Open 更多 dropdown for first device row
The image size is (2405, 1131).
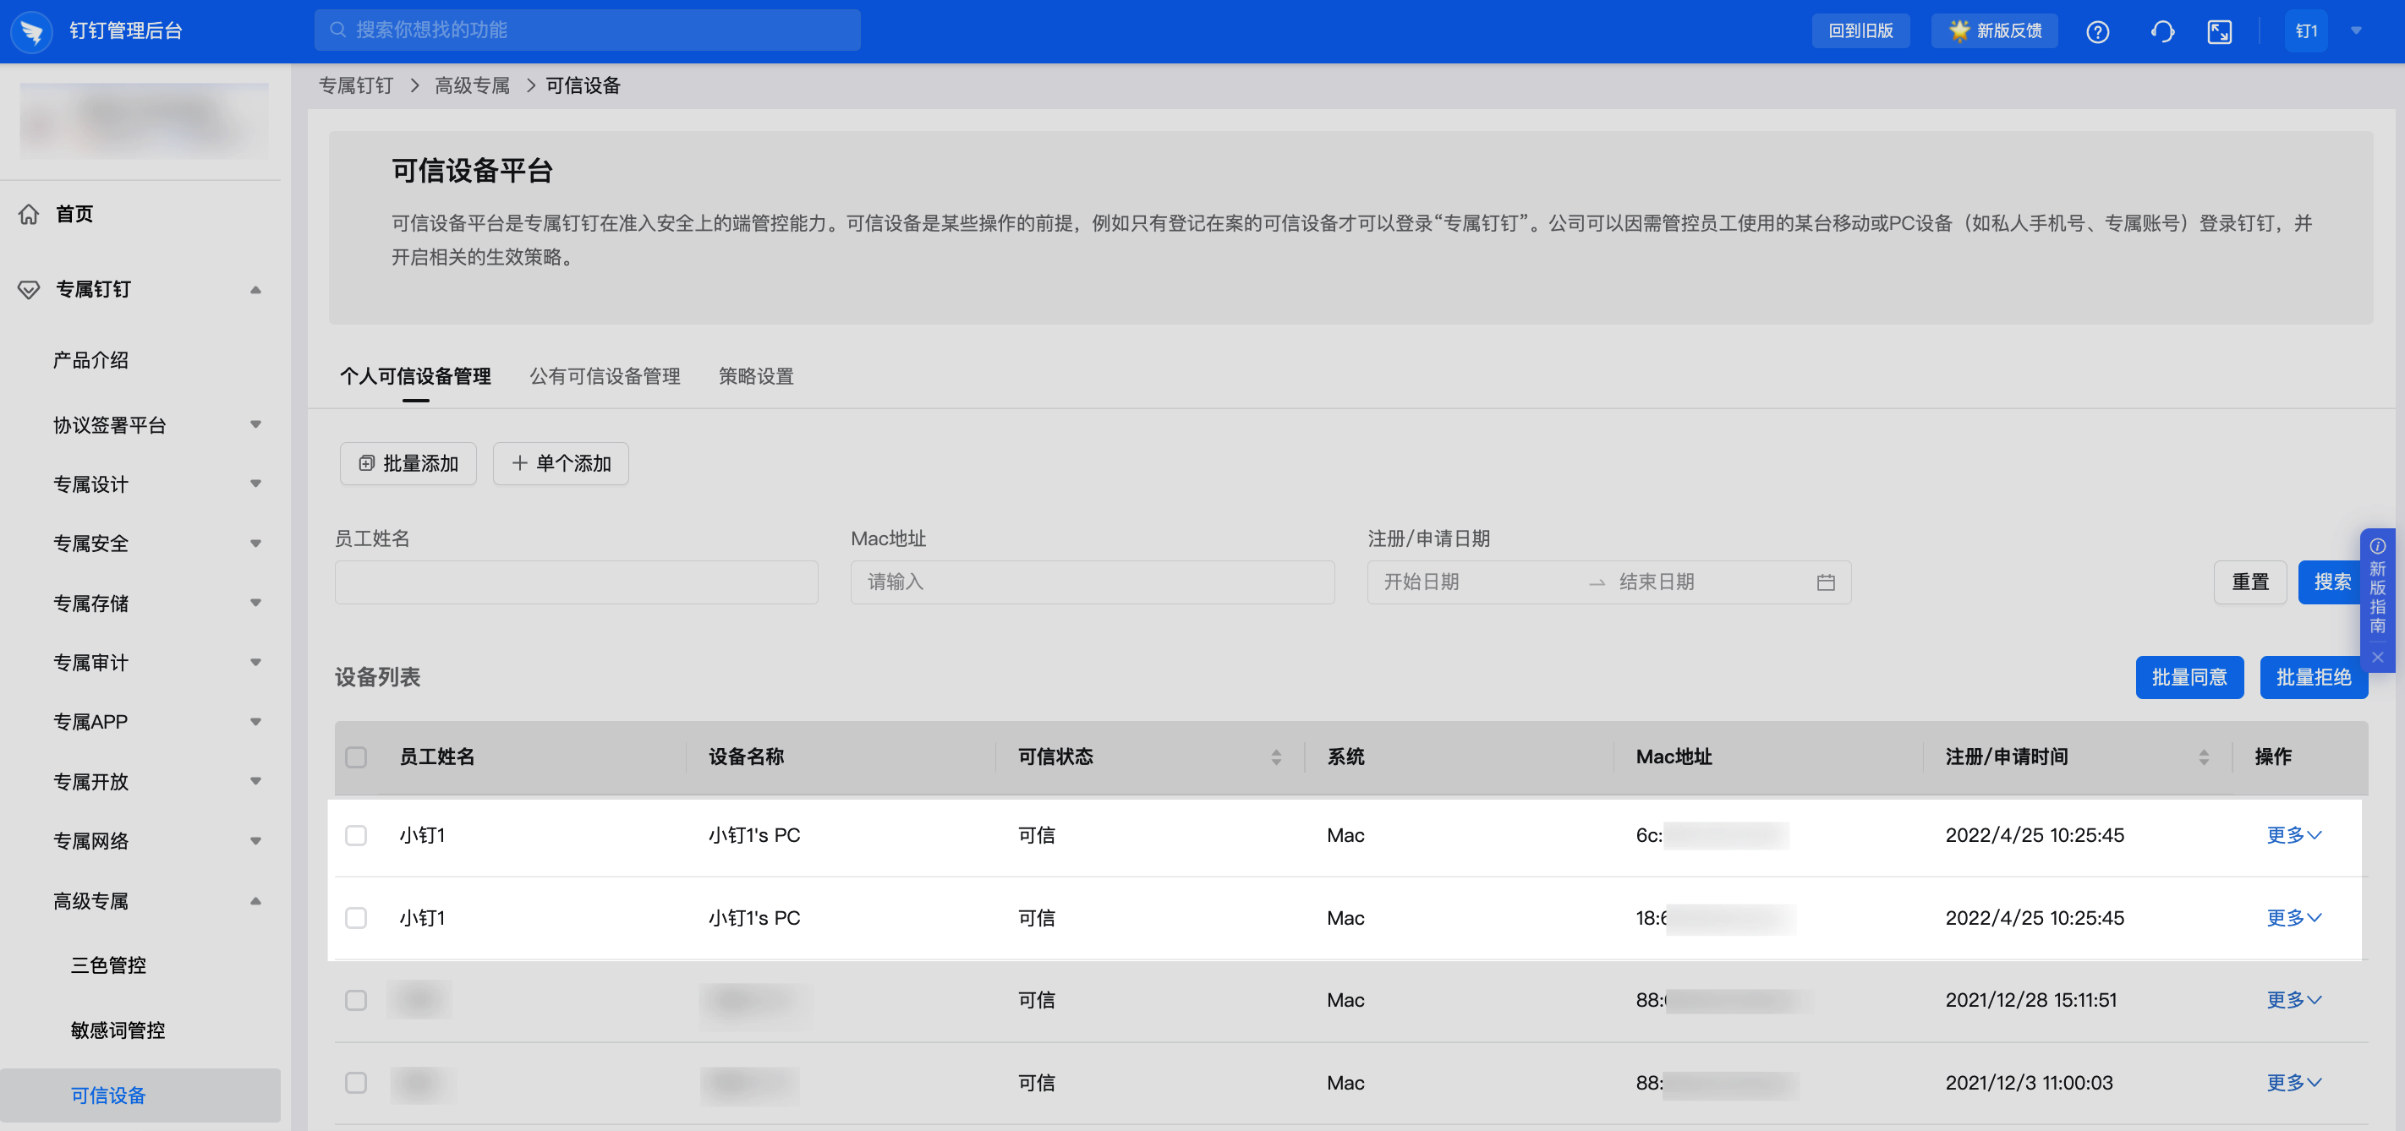coord(2293,835)
